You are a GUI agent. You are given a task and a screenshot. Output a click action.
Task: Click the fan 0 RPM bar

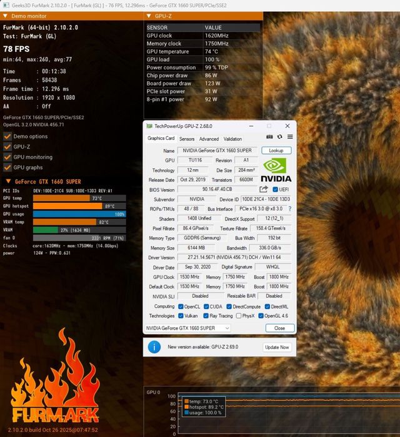click(x=79, y=238)
